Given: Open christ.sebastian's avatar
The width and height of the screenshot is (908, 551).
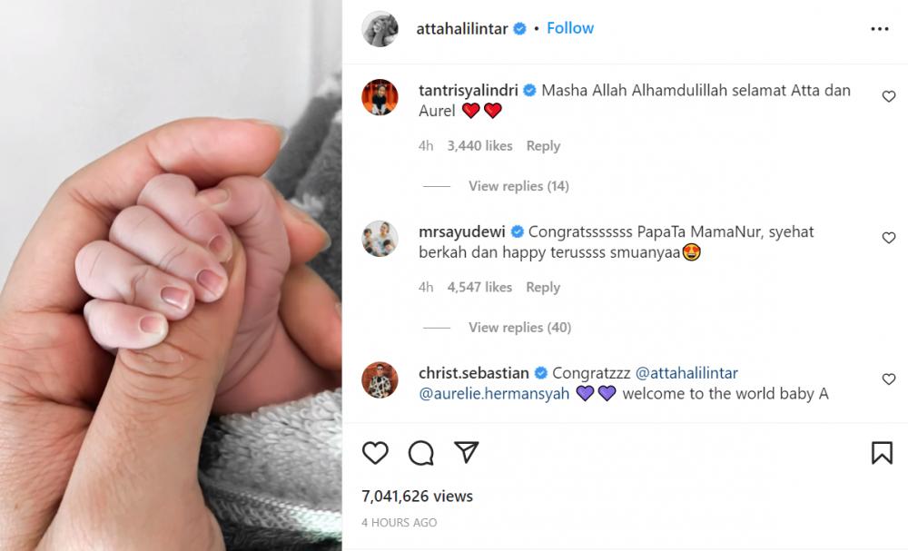Looking at the screenshot, I should pos(380,379).
